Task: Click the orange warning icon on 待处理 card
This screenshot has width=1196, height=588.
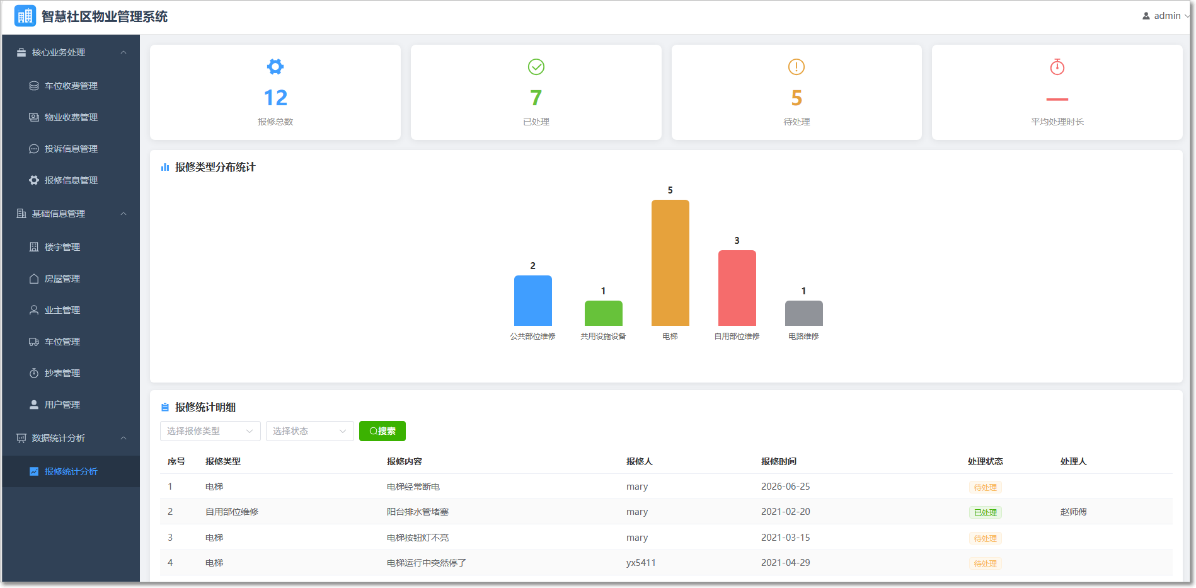Action: [796, 66]
